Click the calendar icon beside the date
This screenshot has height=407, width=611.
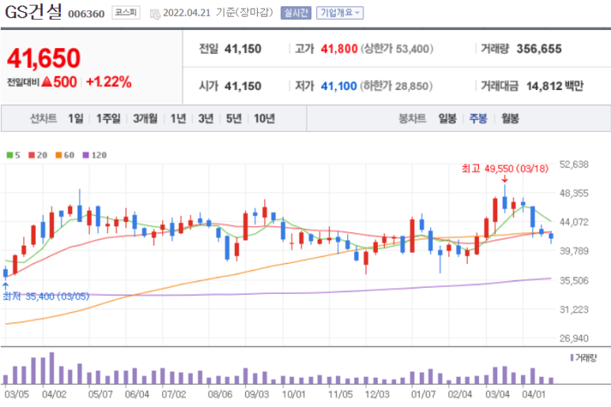point(154,13)
